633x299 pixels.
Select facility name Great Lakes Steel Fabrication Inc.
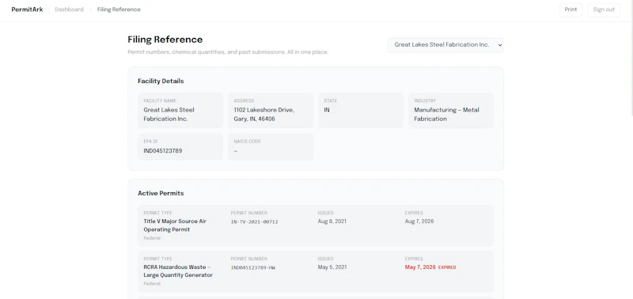169,114
